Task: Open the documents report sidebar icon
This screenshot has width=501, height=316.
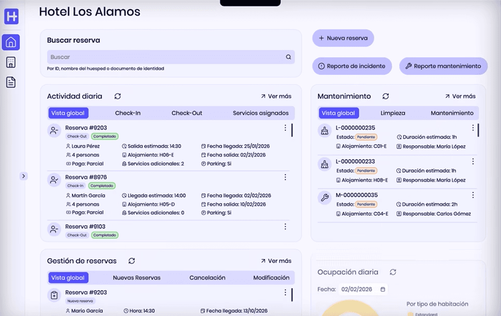Action: point(11,82)
